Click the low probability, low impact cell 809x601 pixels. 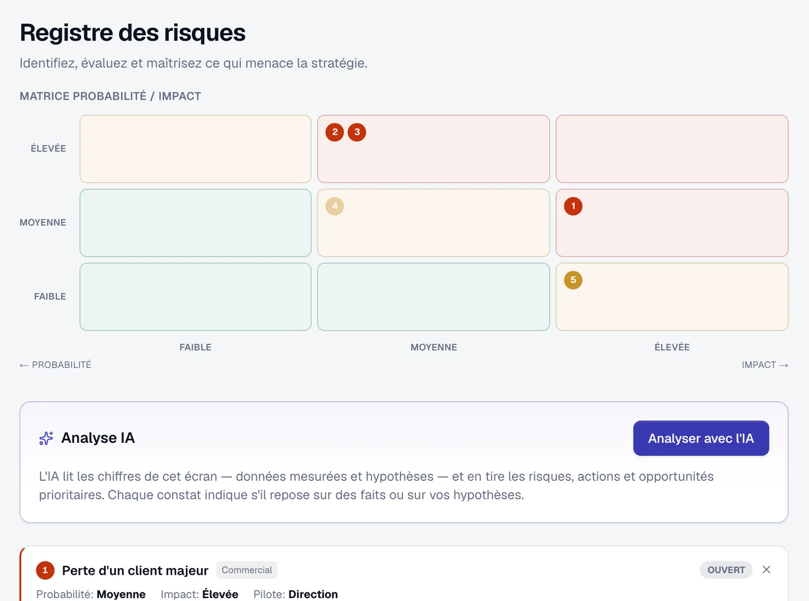(x=195, y=297)
